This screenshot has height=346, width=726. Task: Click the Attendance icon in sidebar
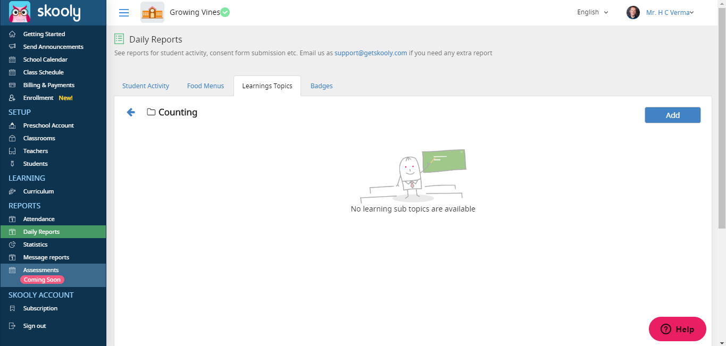12,219
